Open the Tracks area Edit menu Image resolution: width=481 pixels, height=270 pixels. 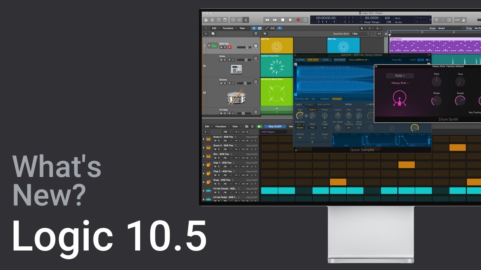[215, 28]
